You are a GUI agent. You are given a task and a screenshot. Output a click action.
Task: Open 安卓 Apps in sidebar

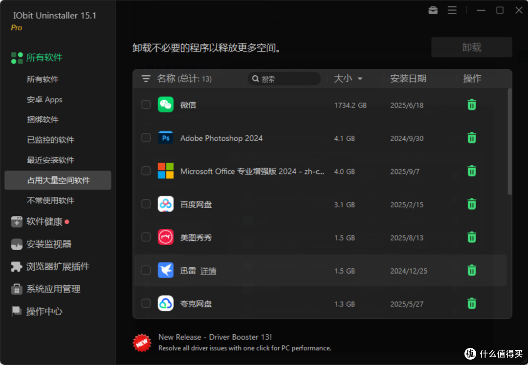pyautogui.click(x=44, y=100)
